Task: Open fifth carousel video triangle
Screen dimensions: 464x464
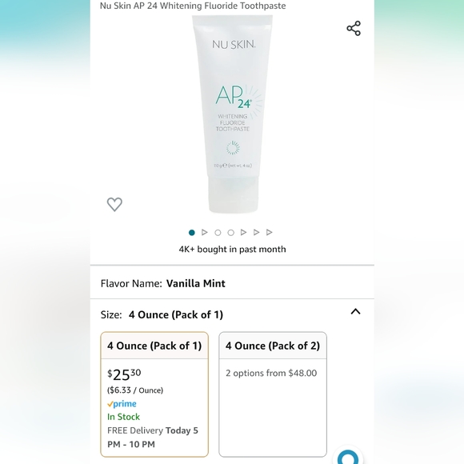Action: tap(243, 232)
